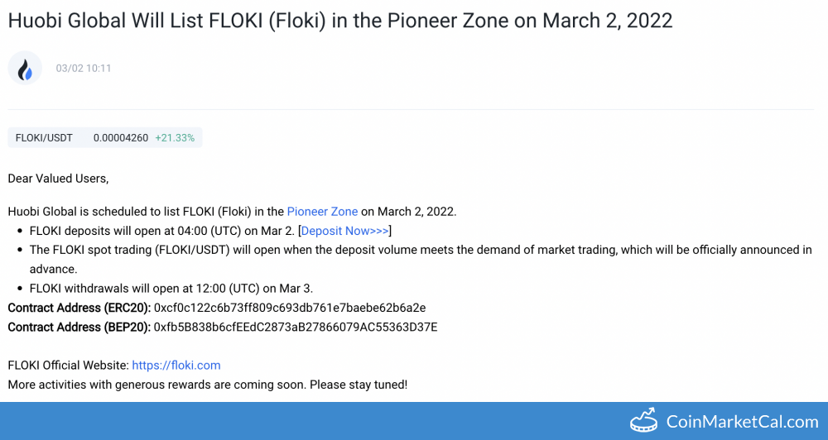Click the 03/02 10:11 timestamp
This screenshot has height=440, width=828.
84,69
